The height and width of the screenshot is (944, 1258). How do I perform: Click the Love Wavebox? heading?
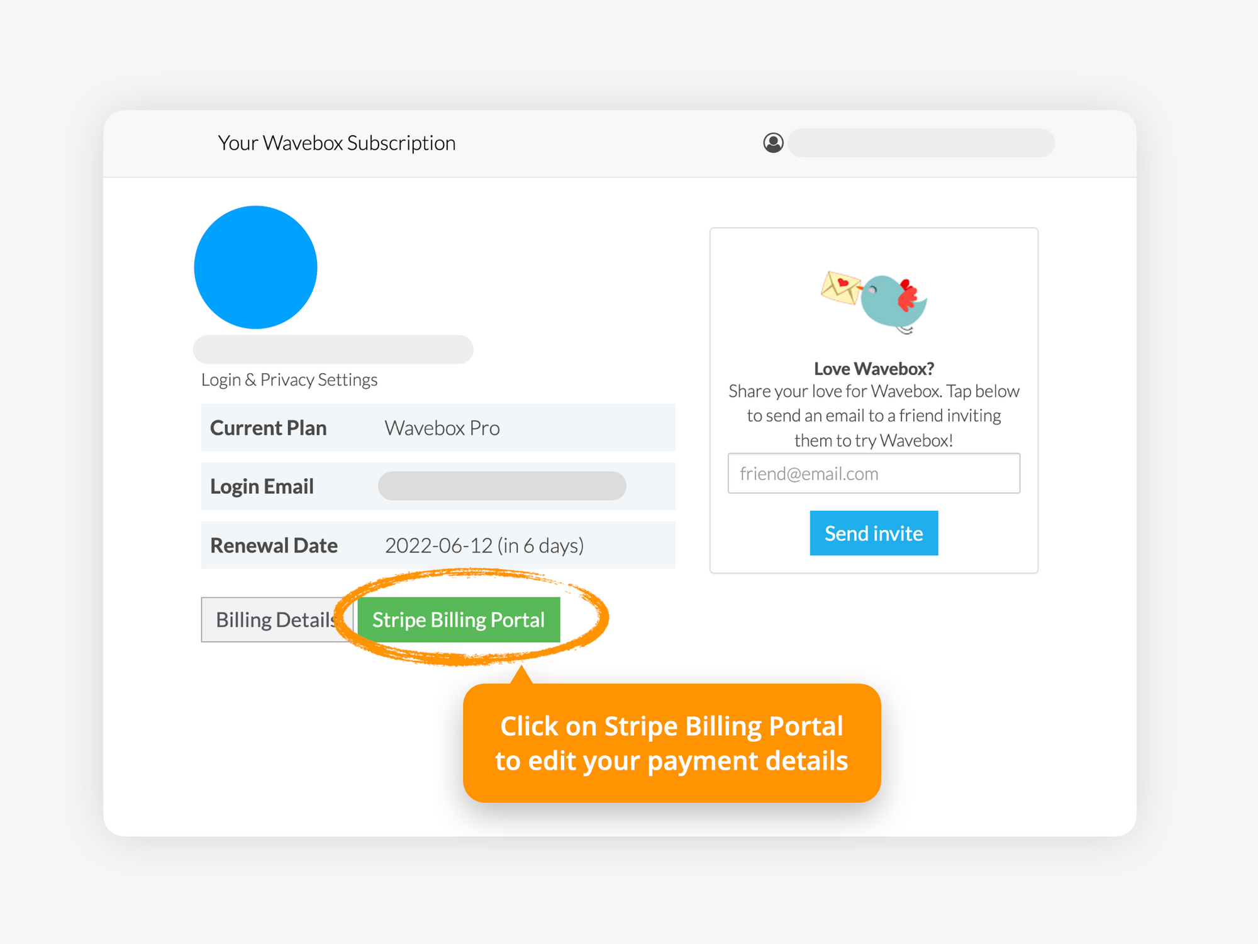[x=874, y=368]
